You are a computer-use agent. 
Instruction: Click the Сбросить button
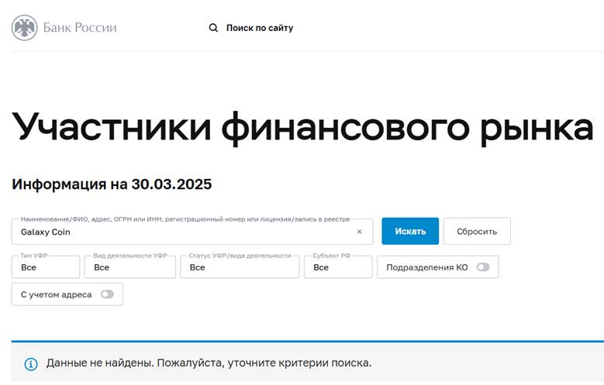pos(477,231)
